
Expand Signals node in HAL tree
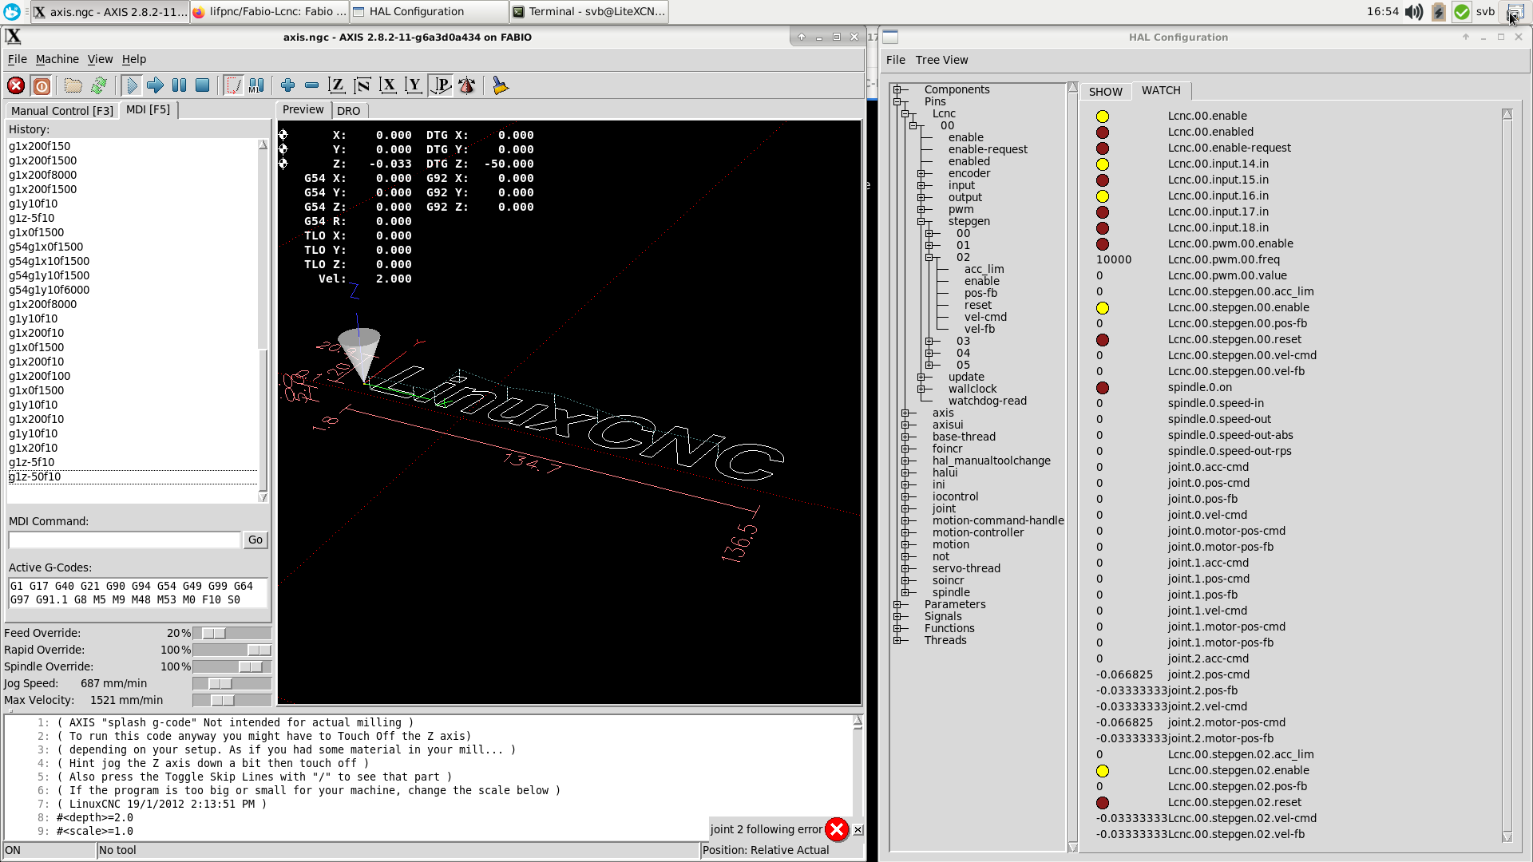[897, 617]
